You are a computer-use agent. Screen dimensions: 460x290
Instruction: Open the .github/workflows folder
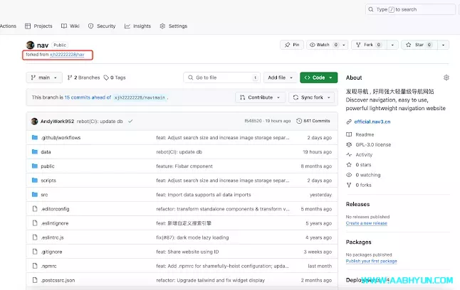[x=61, y=137]
